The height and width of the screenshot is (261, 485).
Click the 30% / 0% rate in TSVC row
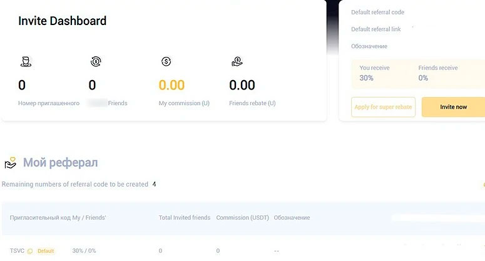click(x=84, y=251)
